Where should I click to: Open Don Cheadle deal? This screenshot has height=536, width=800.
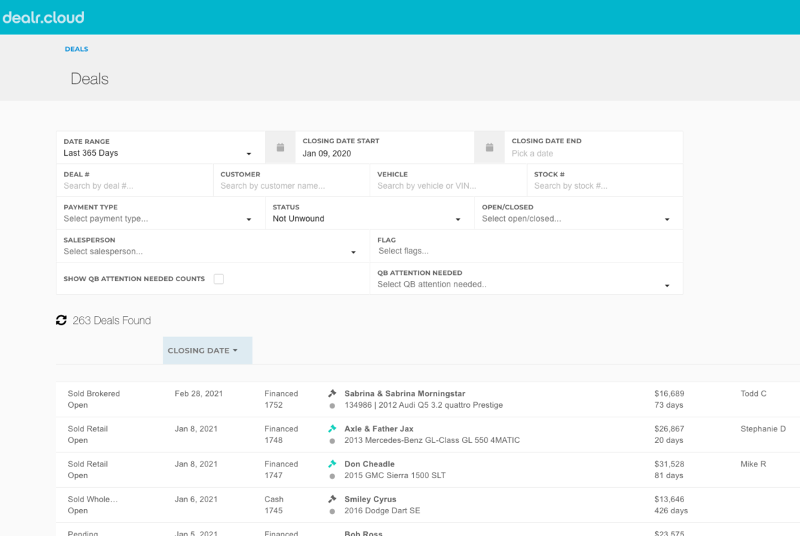(x=370, y=464)
